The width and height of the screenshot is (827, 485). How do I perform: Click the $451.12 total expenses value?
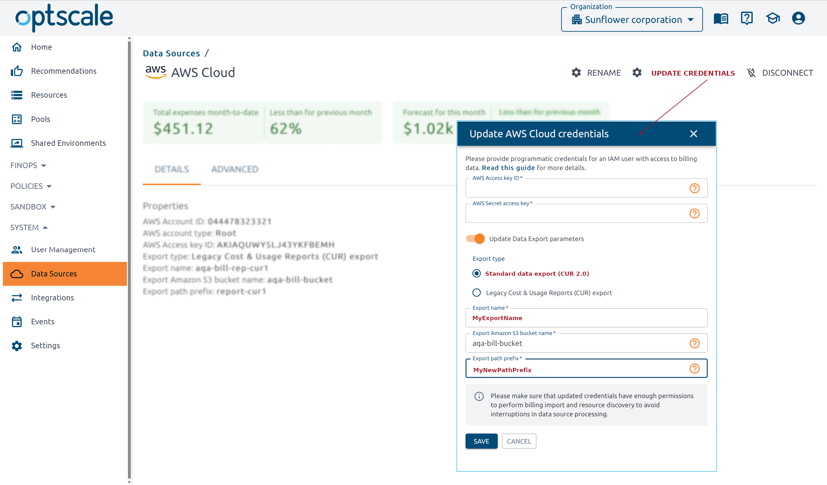[x=183, y=128]
